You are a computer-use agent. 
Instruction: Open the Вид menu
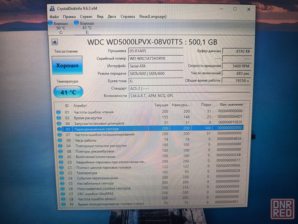click(100, 17)
